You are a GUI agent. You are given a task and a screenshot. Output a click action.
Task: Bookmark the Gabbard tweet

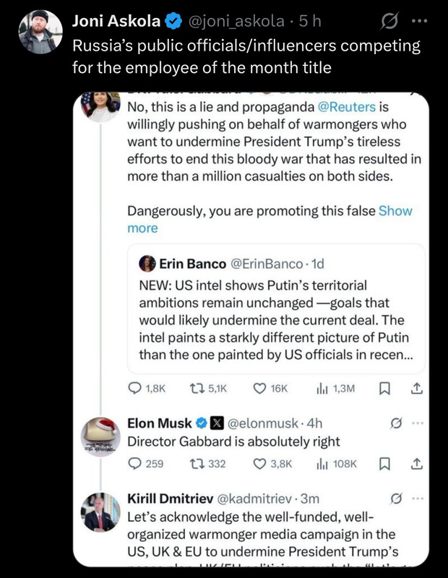click(386, 388)
